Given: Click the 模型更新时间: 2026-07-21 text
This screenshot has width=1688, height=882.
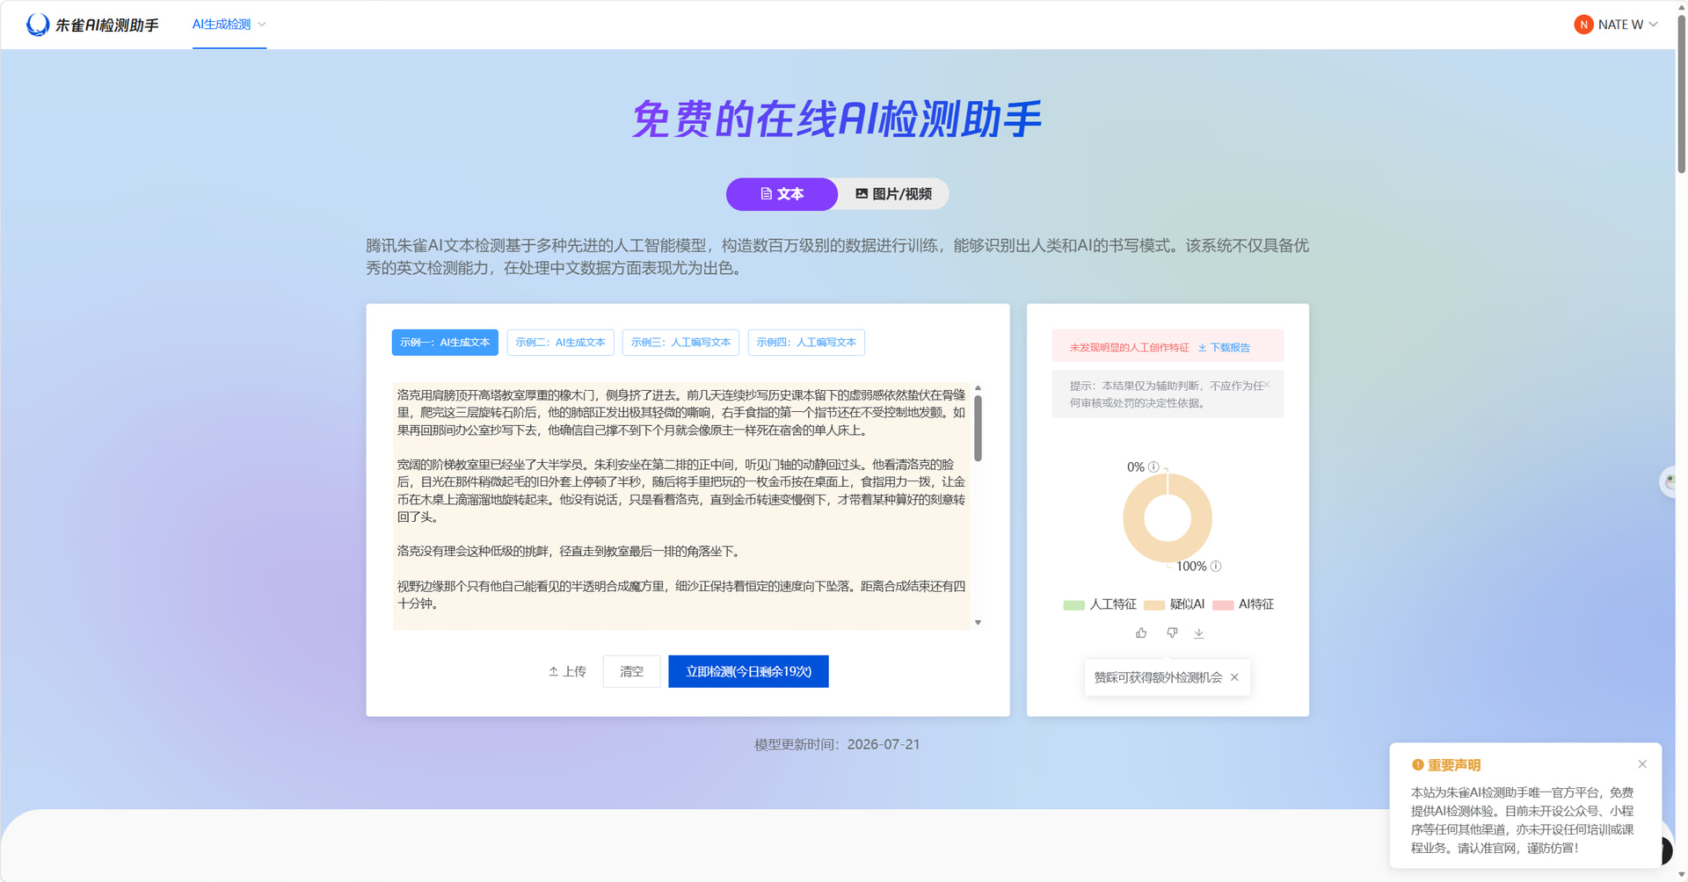Looking at the screenshot, I should point(837,744).
